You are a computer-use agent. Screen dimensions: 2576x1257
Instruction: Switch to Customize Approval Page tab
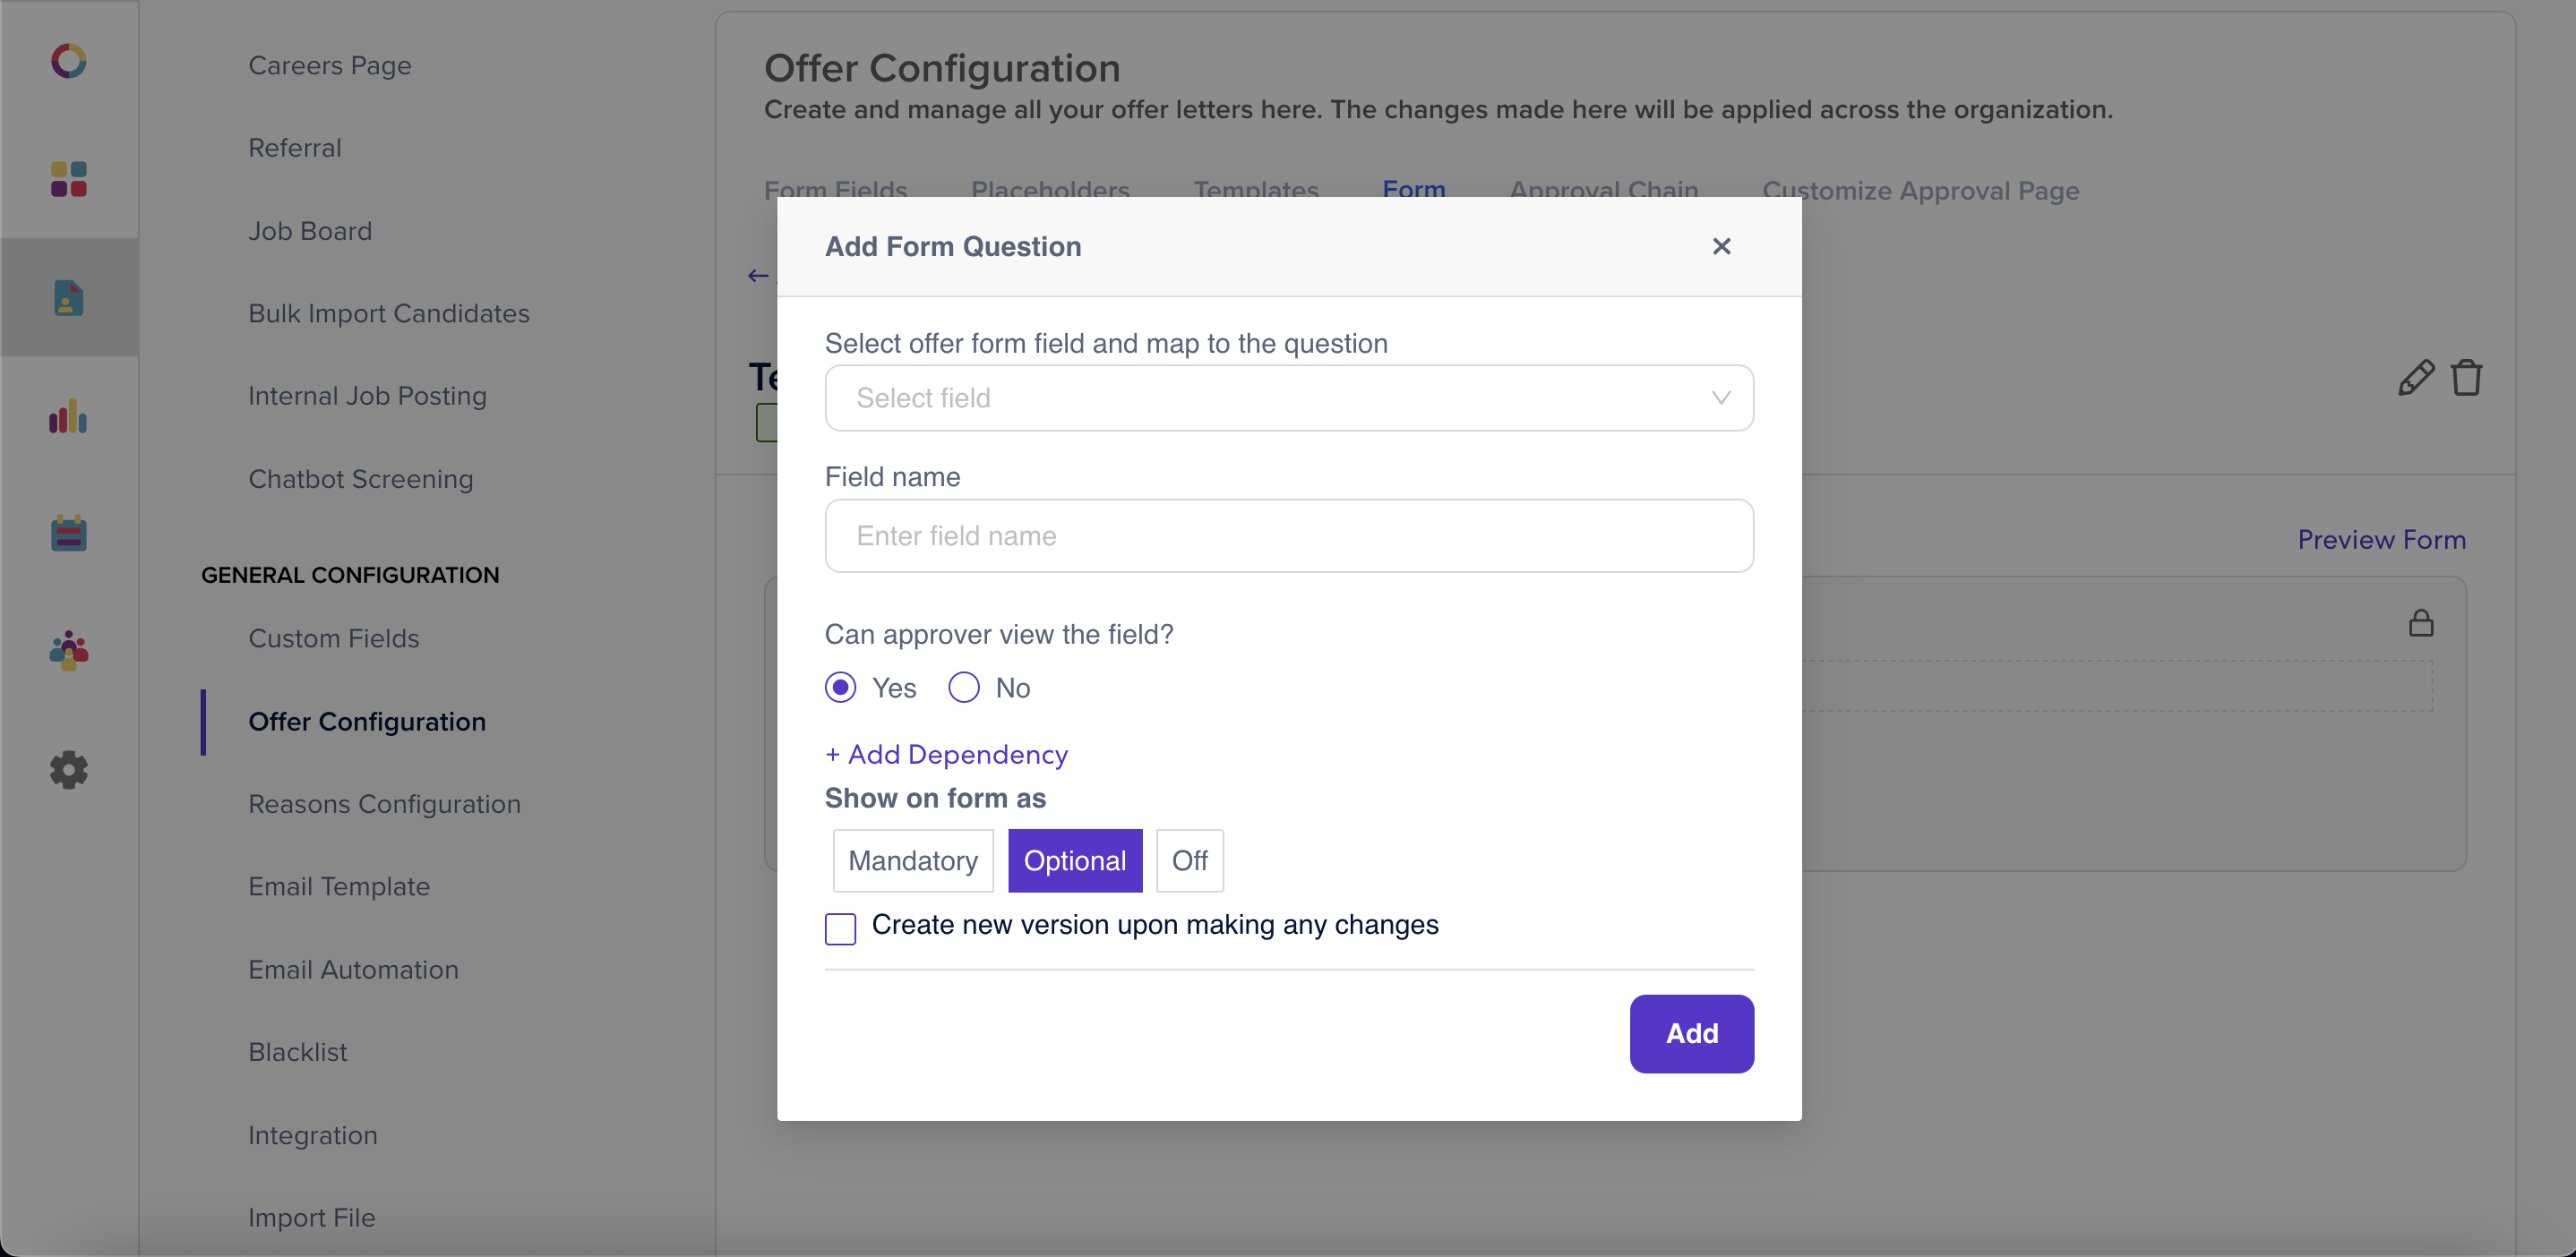[1920, 190]
